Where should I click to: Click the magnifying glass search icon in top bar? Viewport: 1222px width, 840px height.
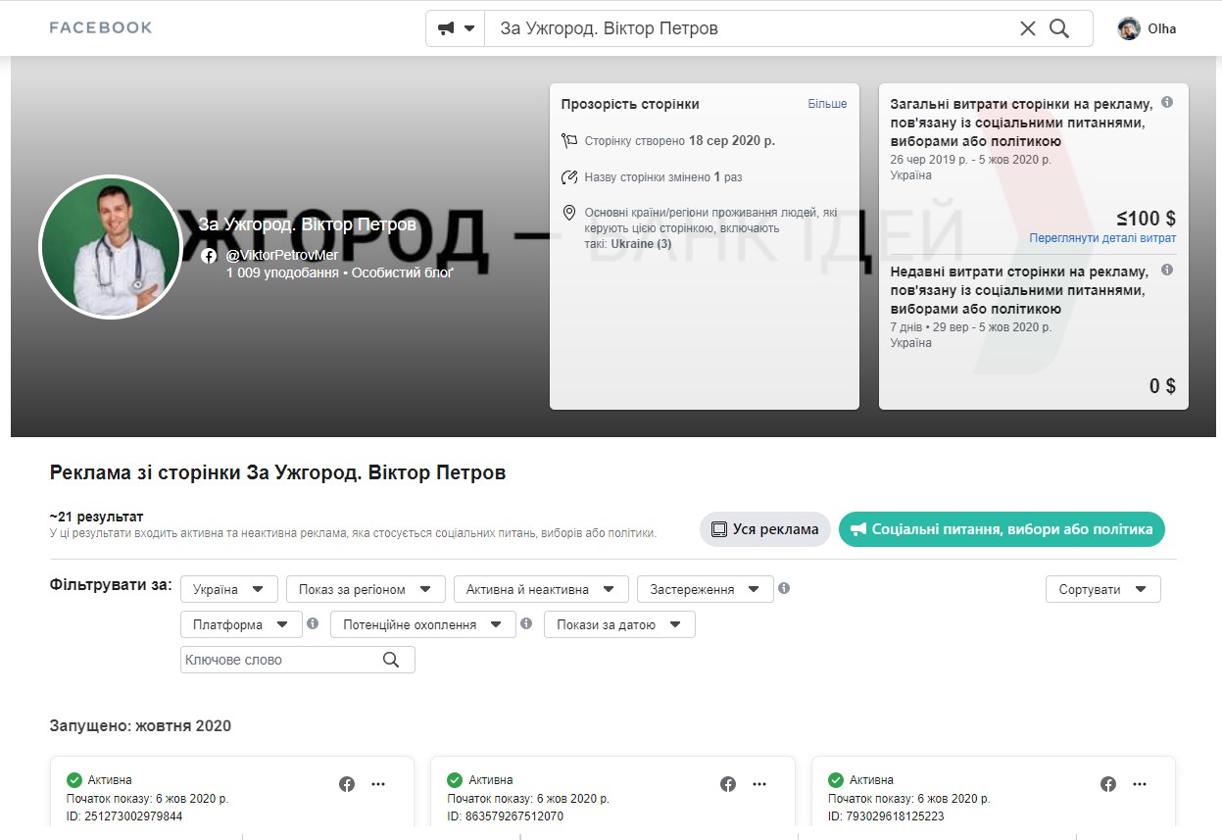click(x=1059, y=28)
